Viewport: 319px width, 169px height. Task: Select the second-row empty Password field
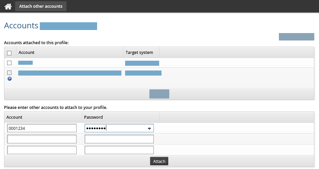119,139
